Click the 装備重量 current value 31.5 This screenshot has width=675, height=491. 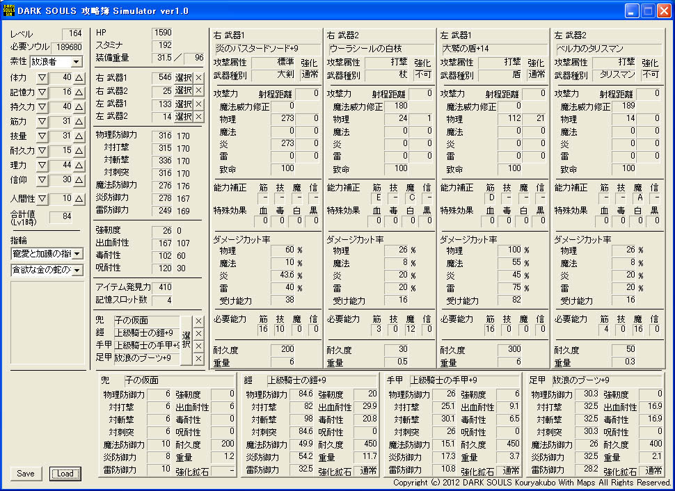point(162,58)
